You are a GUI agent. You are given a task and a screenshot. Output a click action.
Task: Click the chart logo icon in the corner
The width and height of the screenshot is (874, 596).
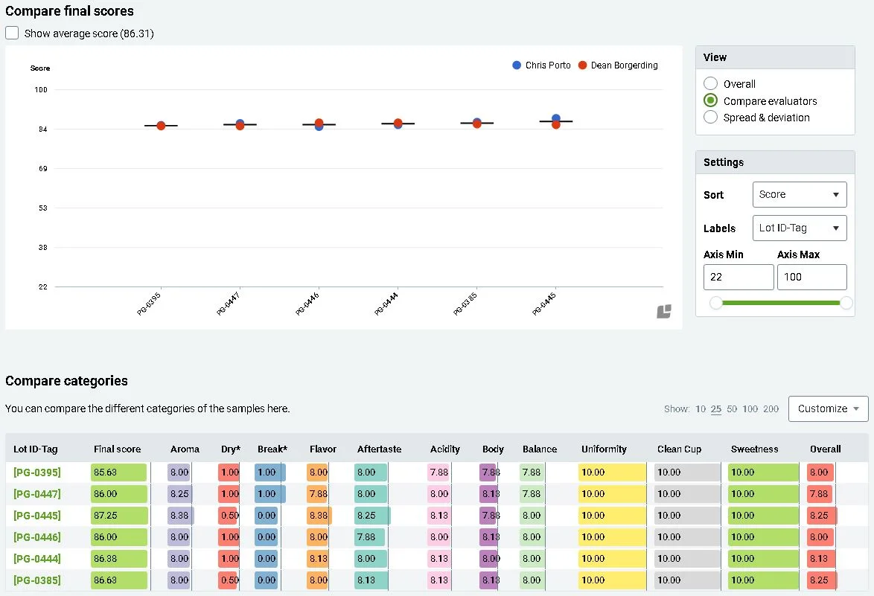tap(664, 311)
